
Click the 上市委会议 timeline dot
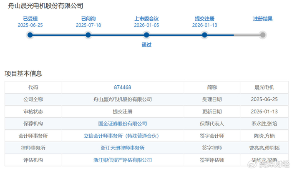[x=146, y=35]
